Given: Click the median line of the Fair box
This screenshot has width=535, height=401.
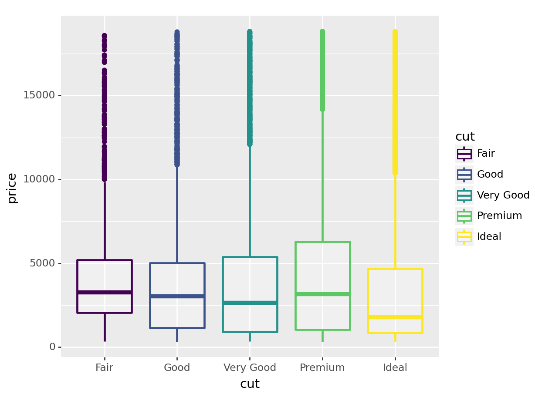Looking at the screenshot, I should click(x=105, y=293).
